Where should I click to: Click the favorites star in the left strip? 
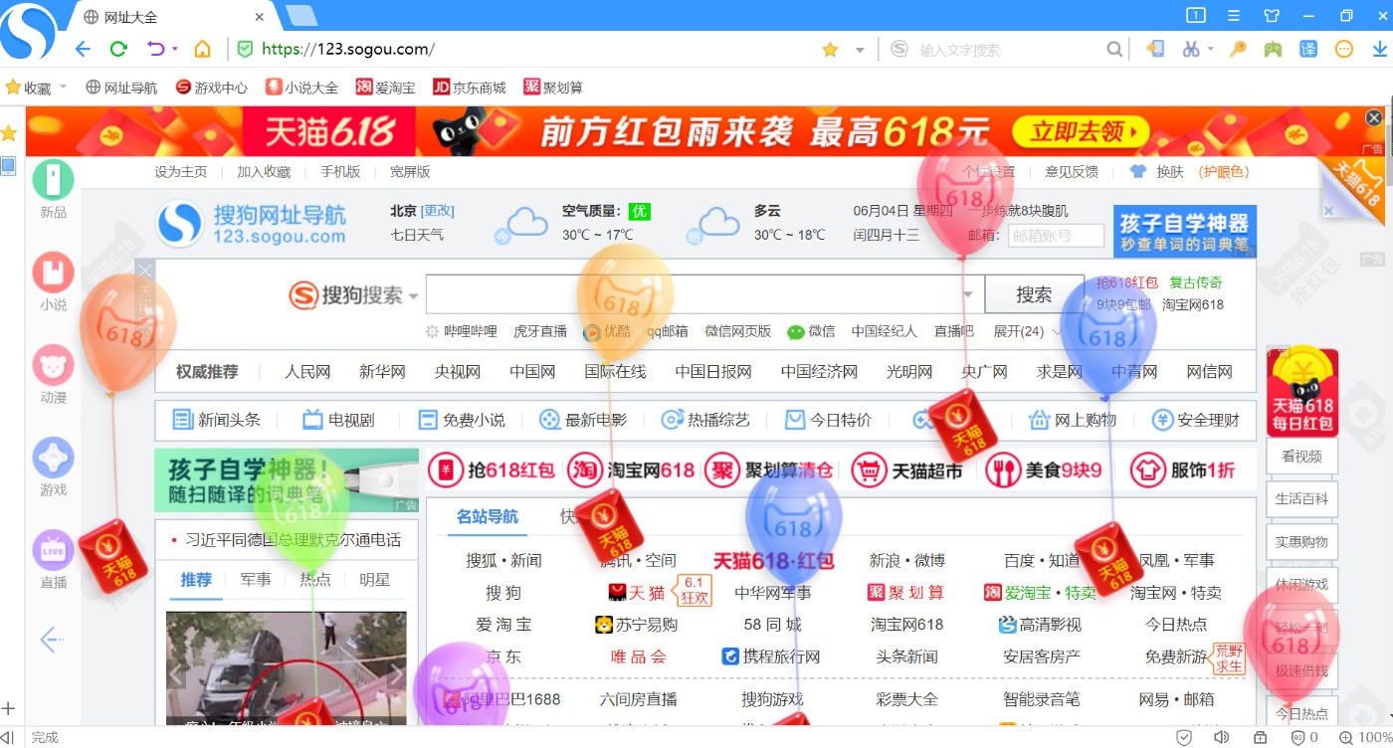tap(9, 133)
